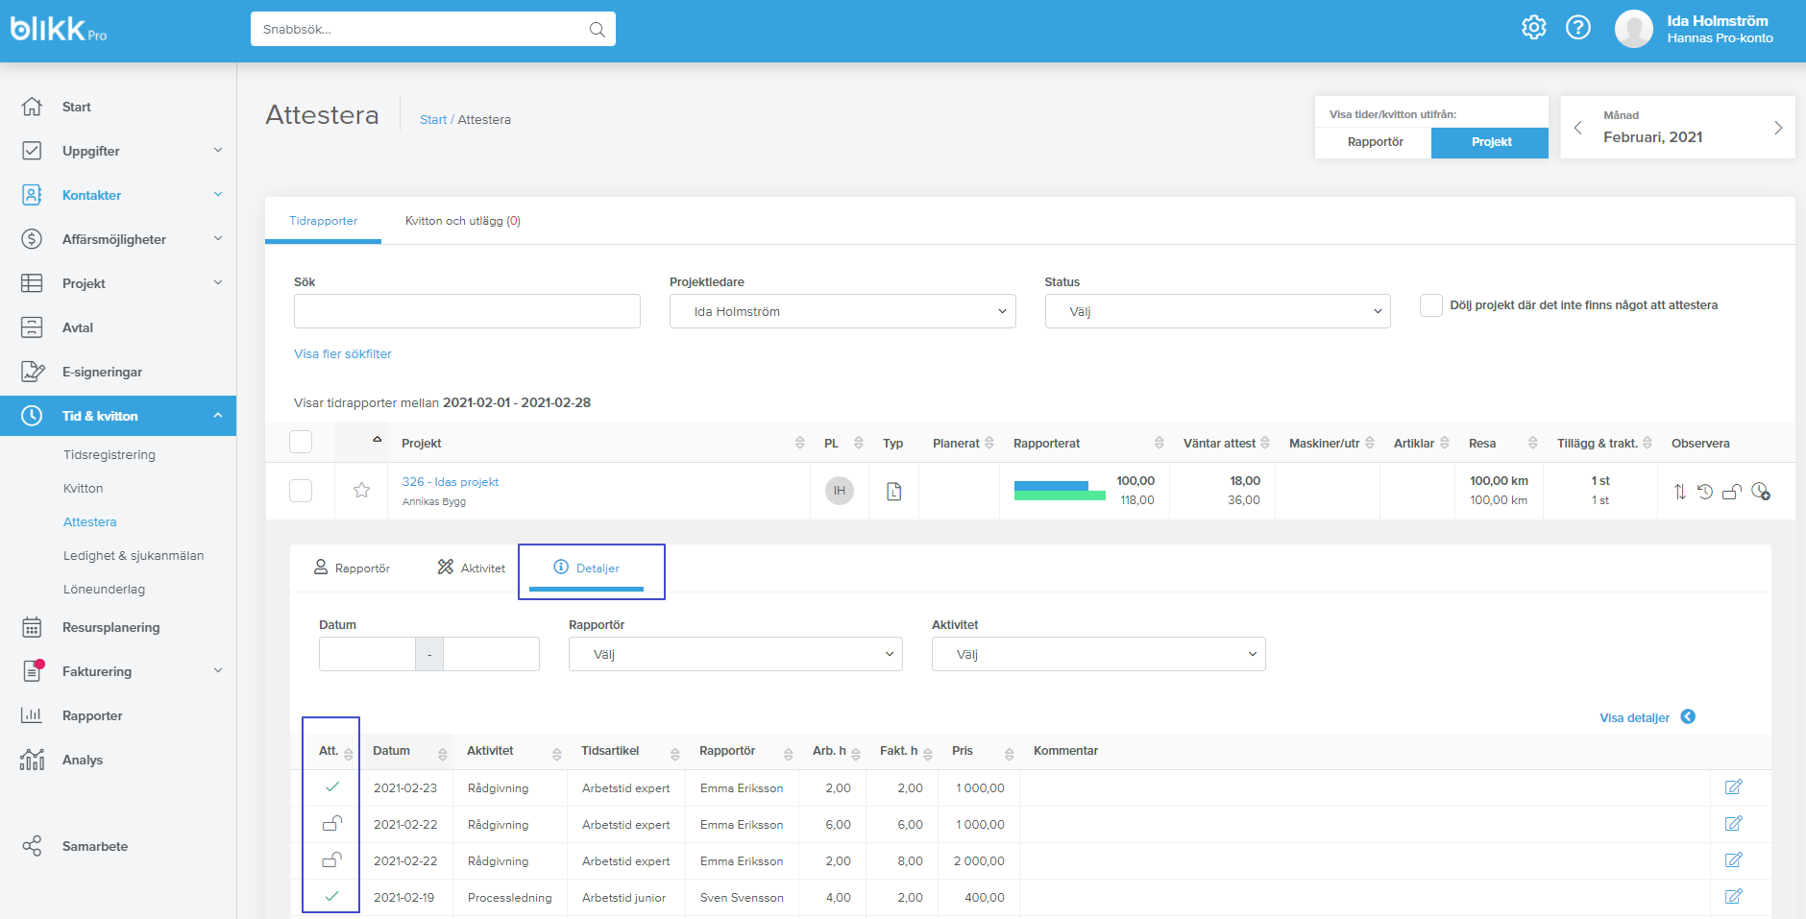Open Kontakter sidebar icon
This screenshot has height=919, width=1806.
(32, 195)
